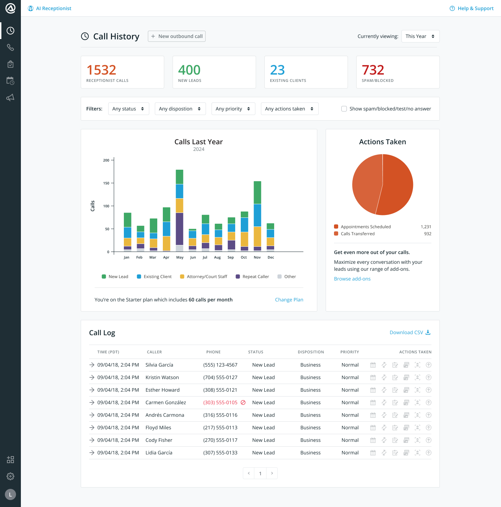501x507 pixels.
Task: Open the This Year viewing period dropdown
Action: (420, 36)
